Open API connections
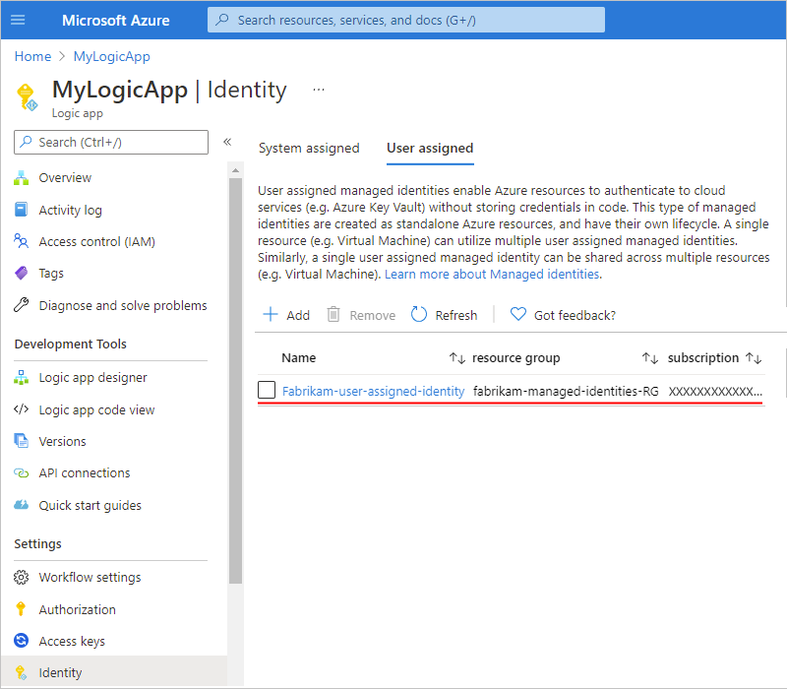The height and width of the screenshot is (689, 787). click(85, 473)
